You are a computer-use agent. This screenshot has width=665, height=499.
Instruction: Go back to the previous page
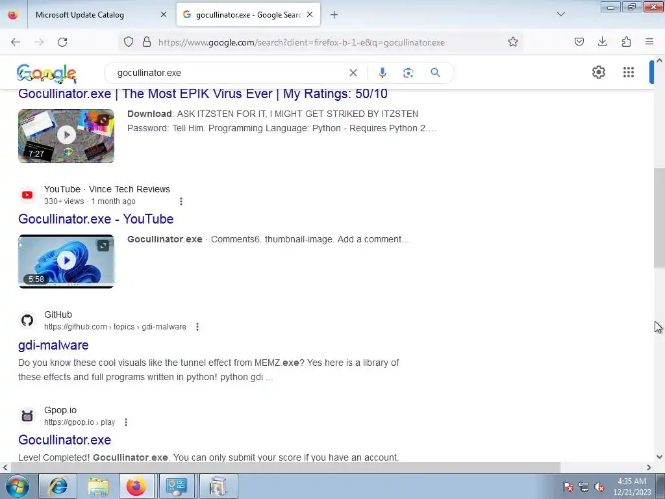pos(16,42)
